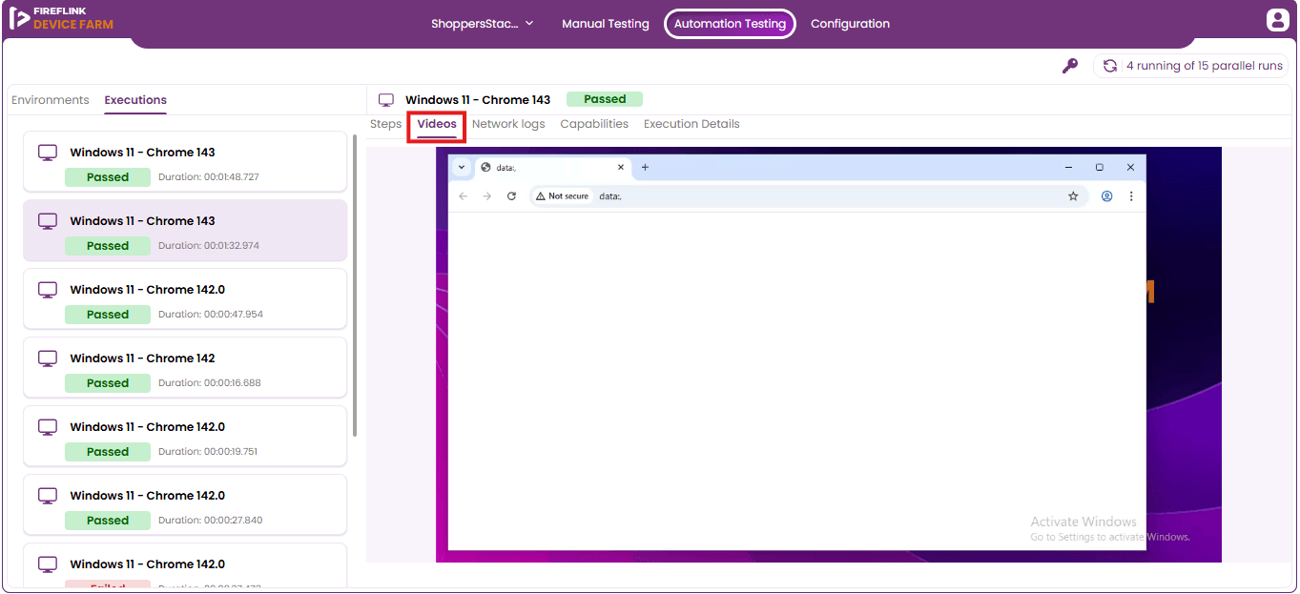Open the Capabilities tab
The height and width of the screenshot is (594, 1300).
tap(594, 124)
